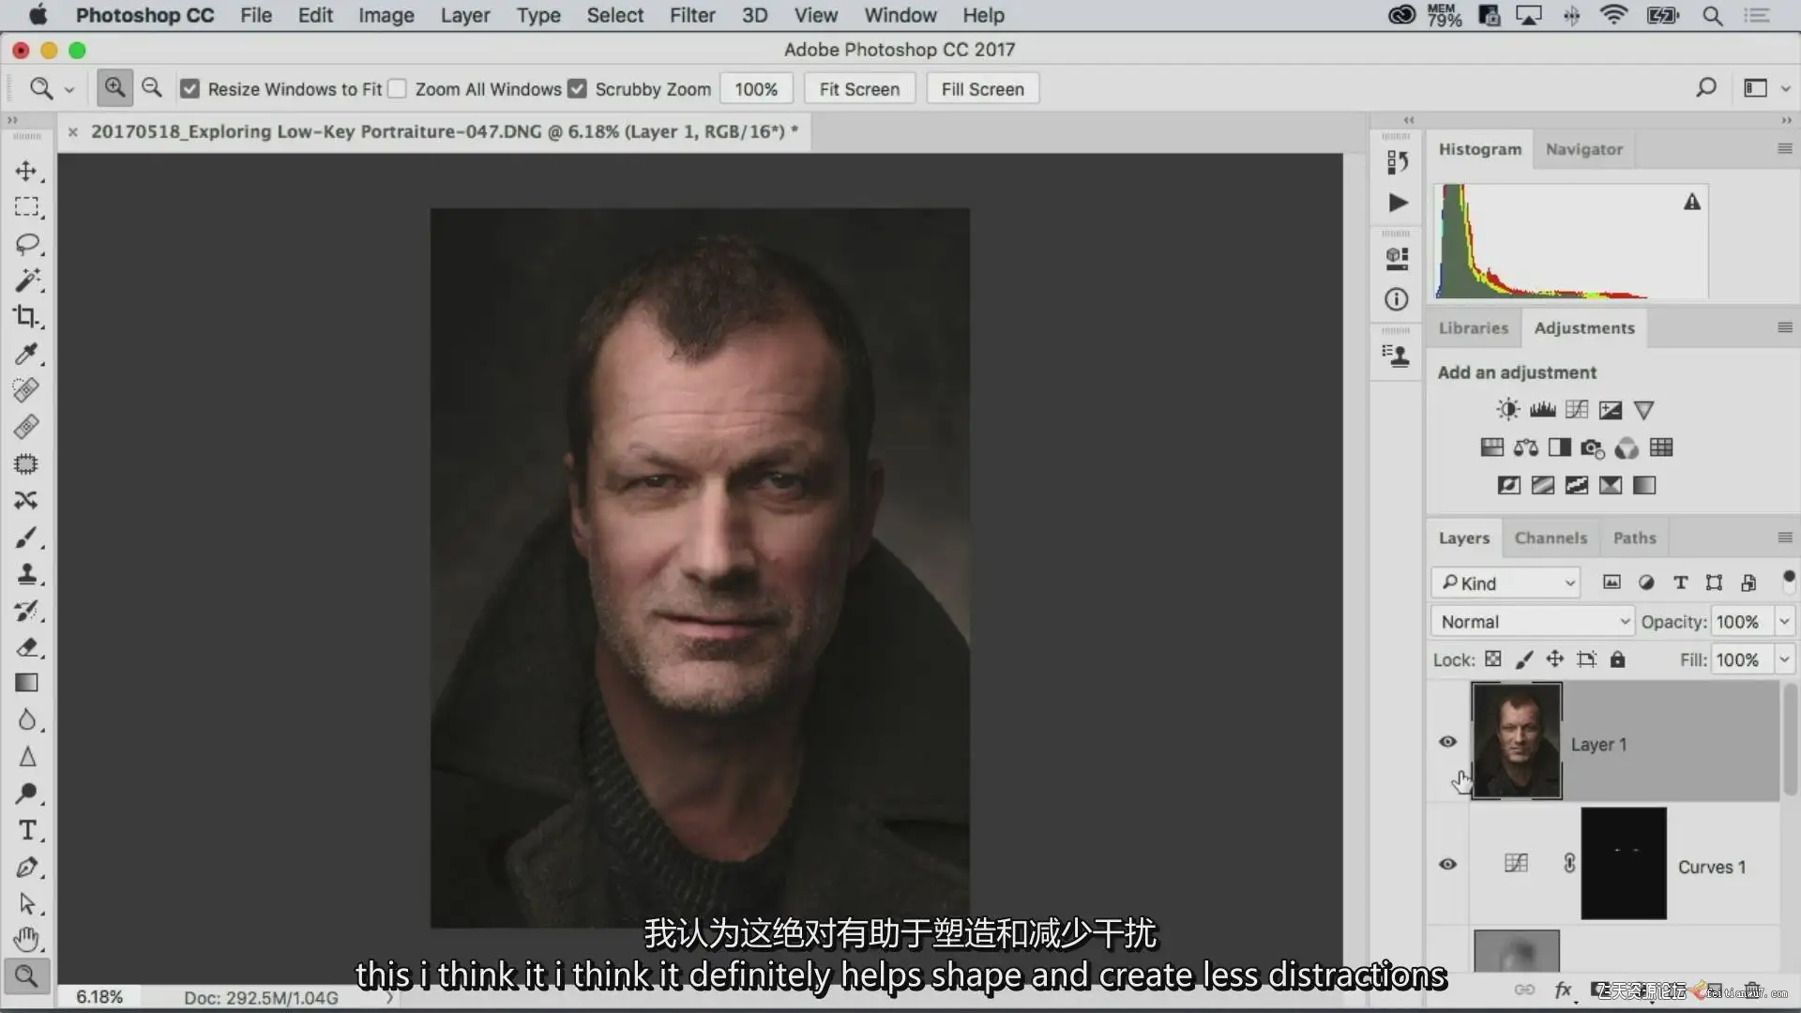
Task: Select the Move tool
Action: tap(26, 171)
